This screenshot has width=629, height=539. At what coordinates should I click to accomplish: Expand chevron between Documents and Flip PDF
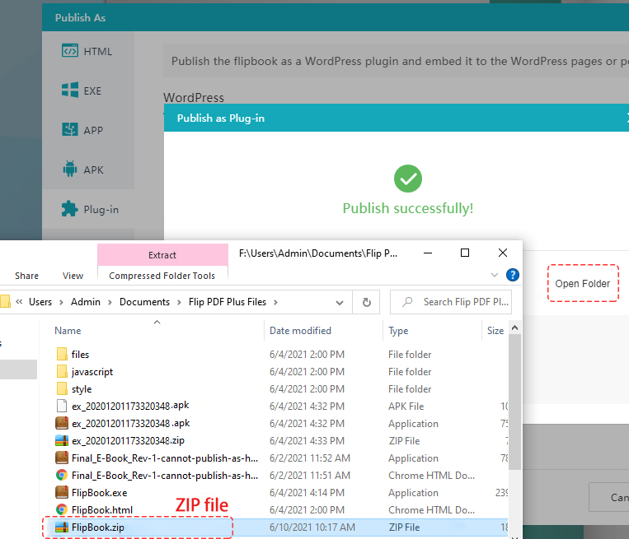[180, 302]
